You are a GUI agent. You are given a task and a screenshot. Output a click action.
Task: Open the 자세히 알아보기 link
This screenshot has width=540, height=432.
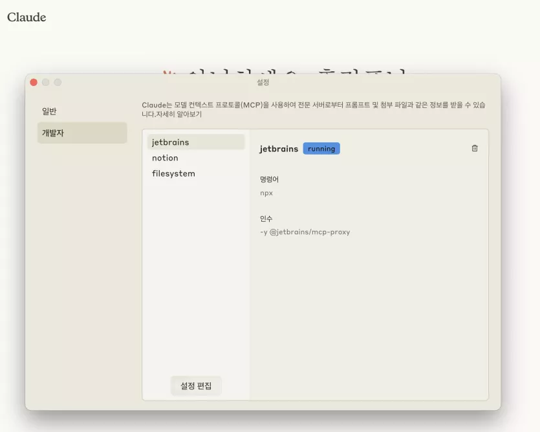(x=178, y=114)
